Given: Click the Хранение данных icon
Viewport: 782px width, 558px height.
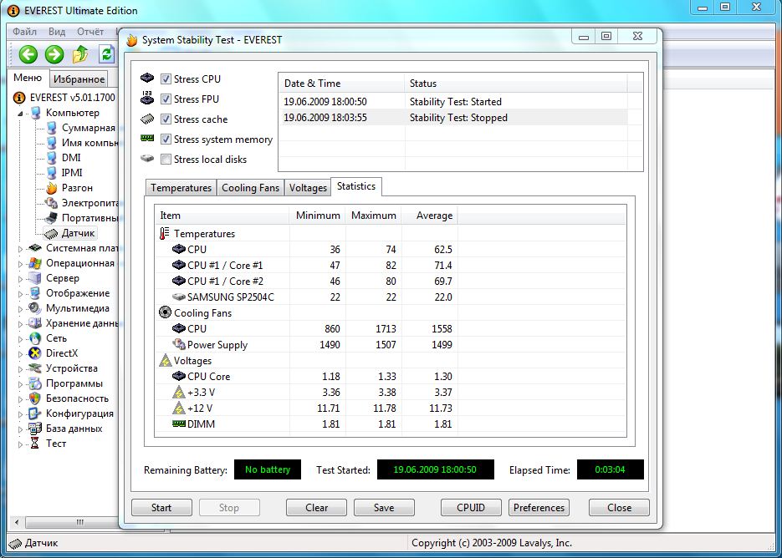Looking at the screenshot, I should (x=35, y=322).
